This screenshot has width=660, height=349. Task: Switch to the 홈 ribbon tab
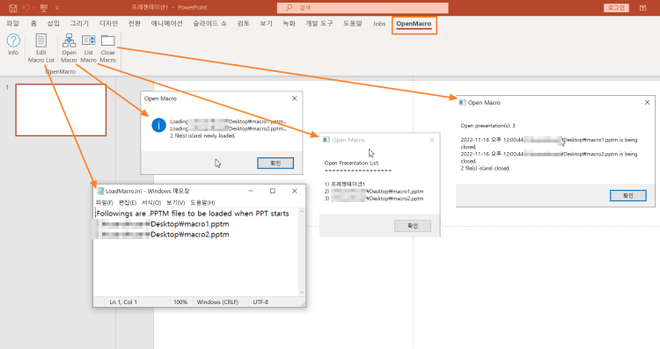pyautogui.click(x=33, y=24)
